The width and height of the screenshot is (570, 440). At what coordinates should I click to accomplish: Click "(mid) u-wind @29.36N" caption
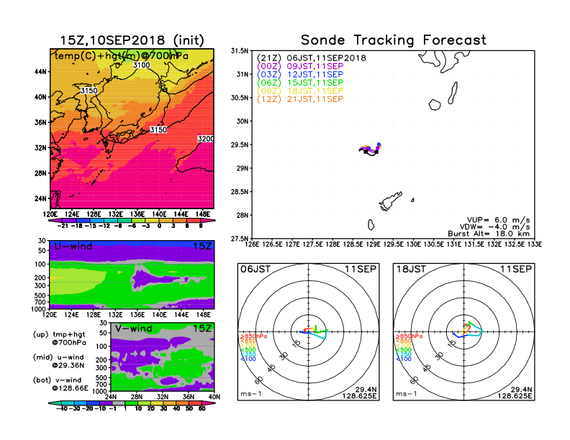click(x=59, y=361)
